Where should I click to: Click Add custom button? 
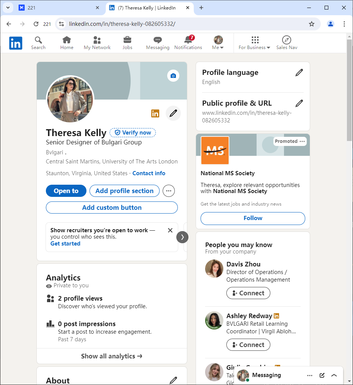112,208
